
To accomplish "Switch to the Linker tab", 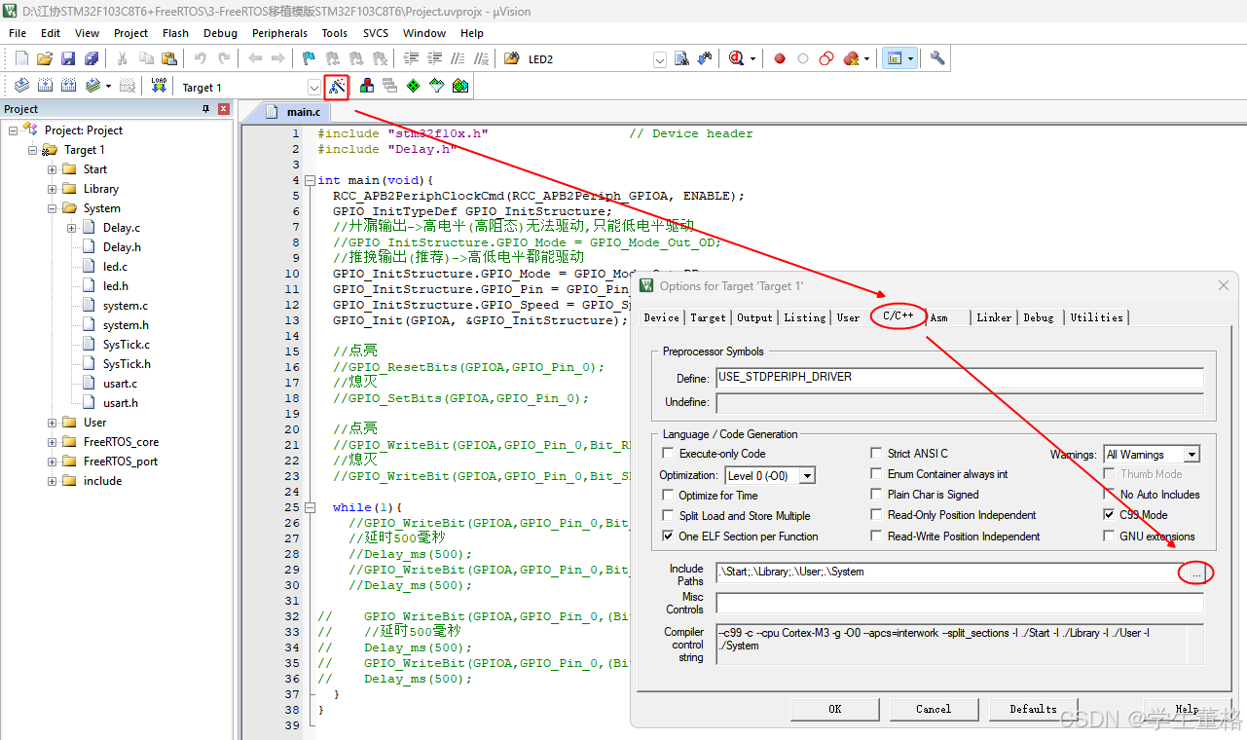I will click(994, 317).
